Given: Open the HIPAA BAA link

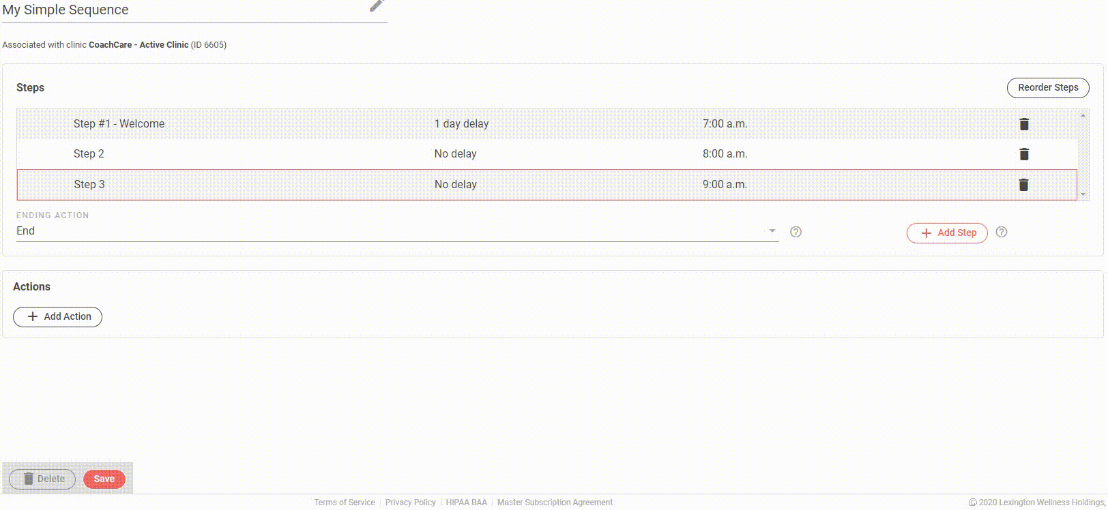Looking at the screenshot, I should pyautogui.click(x=467, y=502).
